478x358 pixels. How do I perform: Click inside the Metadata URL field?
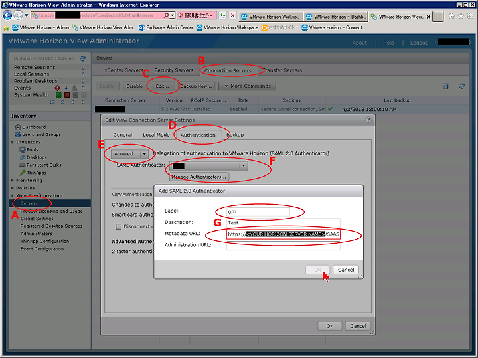pos(283,234)
